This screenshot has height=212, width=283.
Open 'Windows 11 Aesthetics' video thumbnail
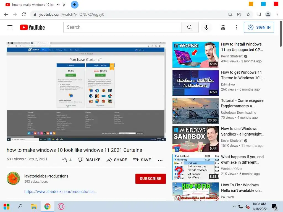[x=195, y=83]
